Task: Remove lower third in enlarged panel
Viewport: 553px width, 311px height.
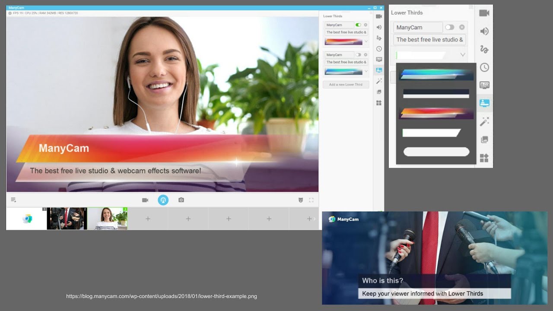Action: (462, 27)
